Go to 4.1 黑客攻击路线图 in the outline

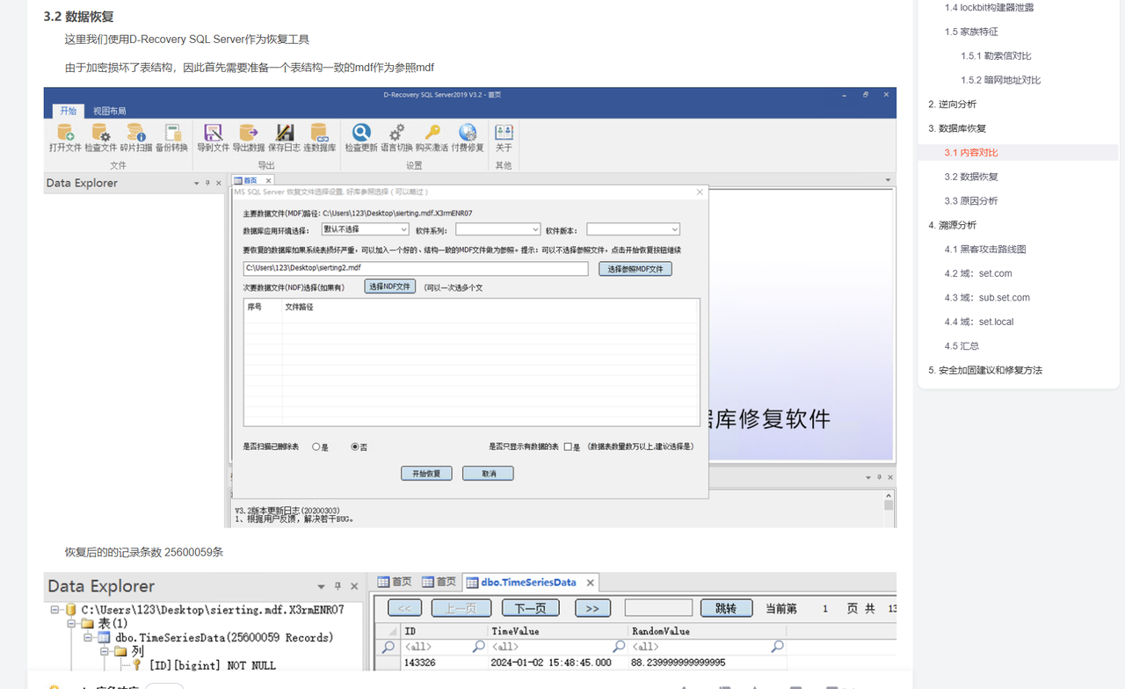[x=985, y=249]
